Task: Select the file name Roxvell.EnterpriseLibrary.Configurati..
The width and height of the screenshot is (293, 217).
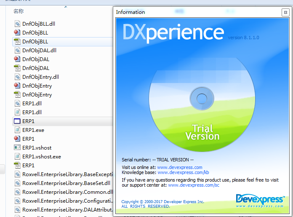Action: (68, 201)
